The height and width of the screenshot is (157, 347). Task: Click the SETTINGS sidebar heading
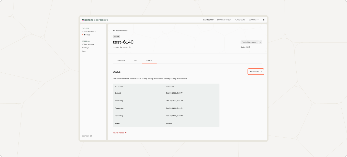tap(86, 41)
